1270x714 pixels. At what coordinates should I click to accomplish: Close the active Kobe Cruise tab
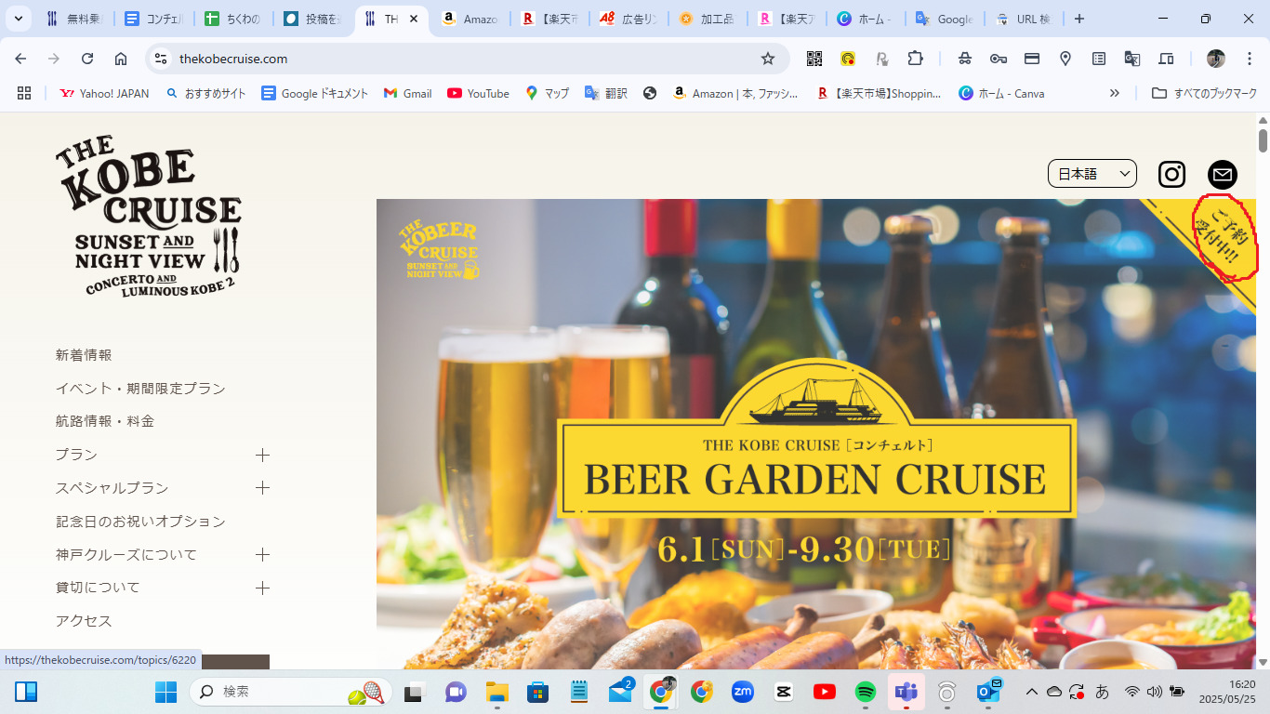tap(414, 19)
